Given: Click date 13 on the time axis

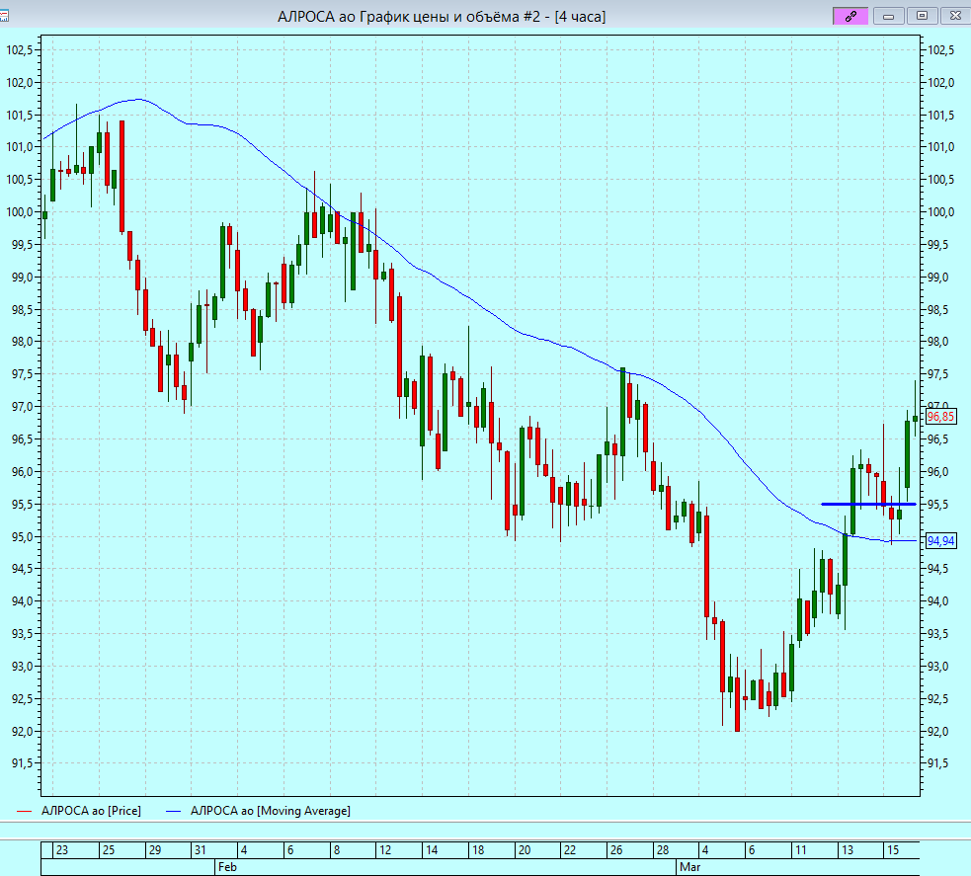Looking at the screenshot, I should pos(848,850).
